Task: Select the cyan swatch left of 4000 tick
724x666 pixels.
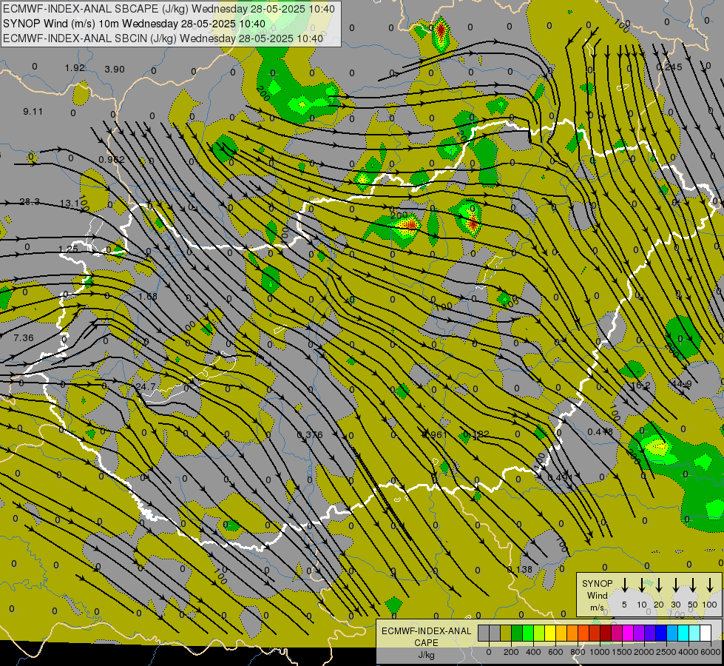Action: (683, 633)
